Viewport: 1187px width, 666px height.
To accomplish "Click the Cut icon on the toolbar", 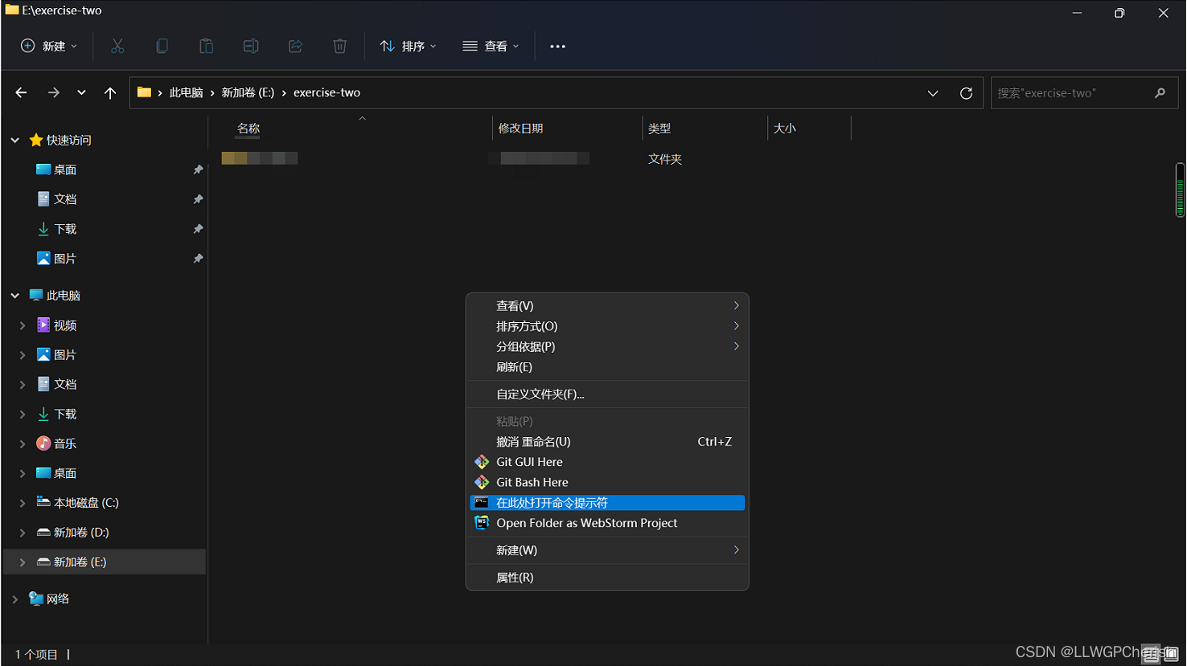I will pos(117,46).
